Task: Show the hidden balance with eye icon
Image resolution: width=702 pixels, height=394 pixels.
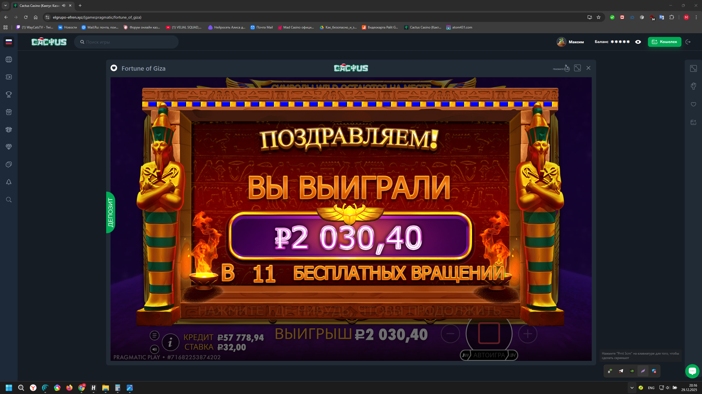Action: tap(638, 42)
